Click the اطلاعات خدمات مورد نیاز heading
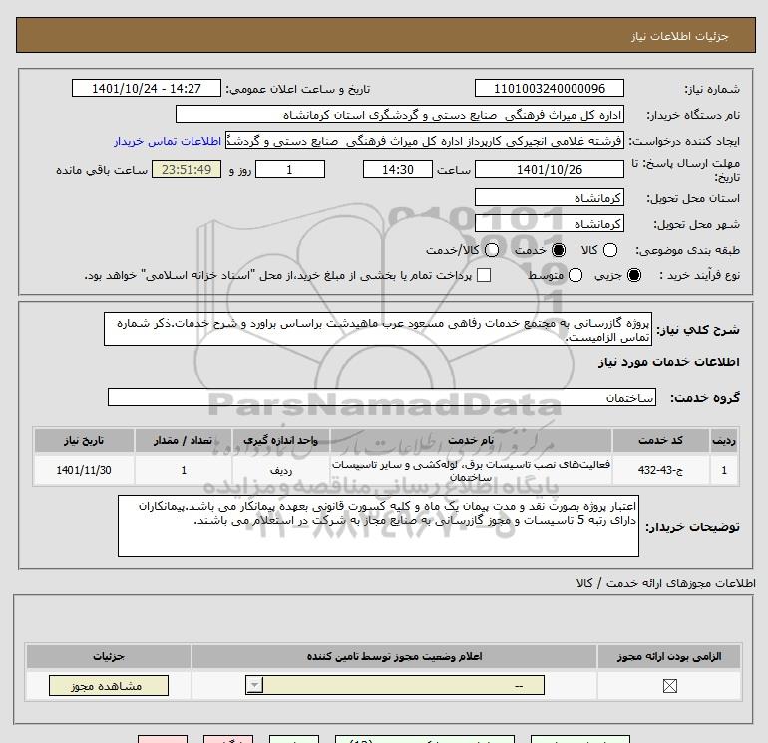Screen dimensions: 768x743 pyautogui.click(x=668, y=362)
